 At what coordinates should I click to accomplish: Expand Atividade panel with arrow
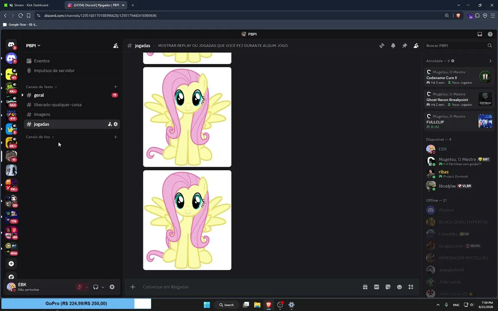click(490, 61)
